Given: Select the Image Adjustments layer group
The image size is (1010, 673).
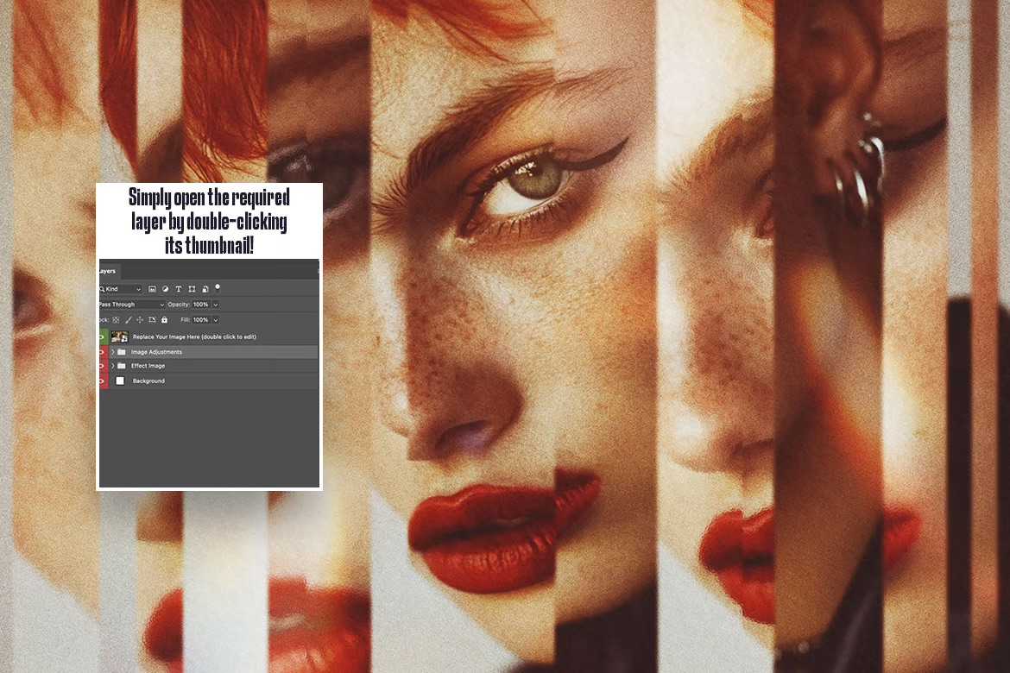Looking at the screenshot, I should [156, 351].
